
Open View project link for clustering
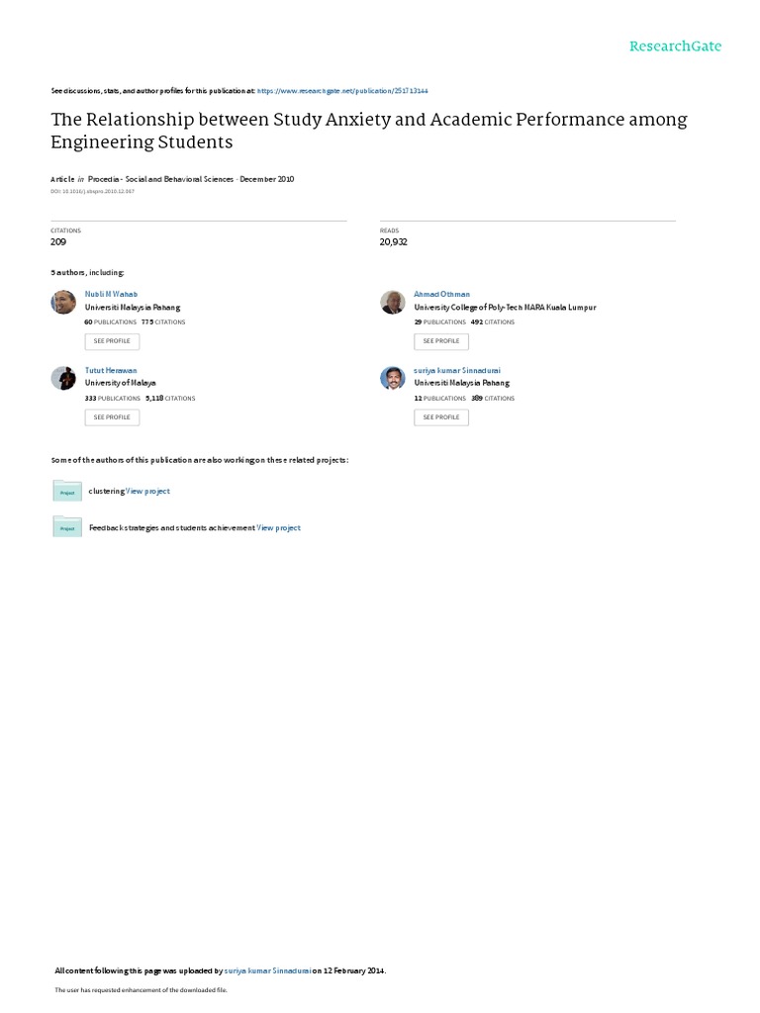(x=148, y=491)
